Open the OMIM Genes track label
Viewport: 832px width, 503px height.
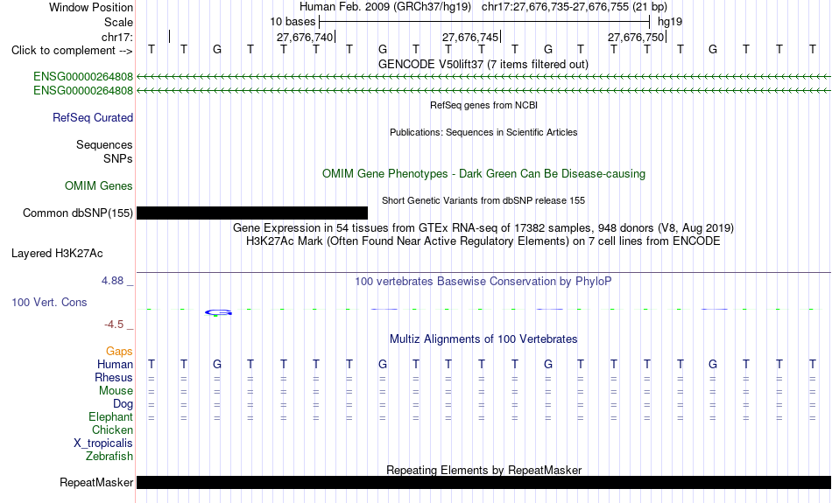(99, 186)
